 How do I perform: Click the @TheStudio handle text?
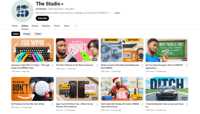[x=41, y=9]
